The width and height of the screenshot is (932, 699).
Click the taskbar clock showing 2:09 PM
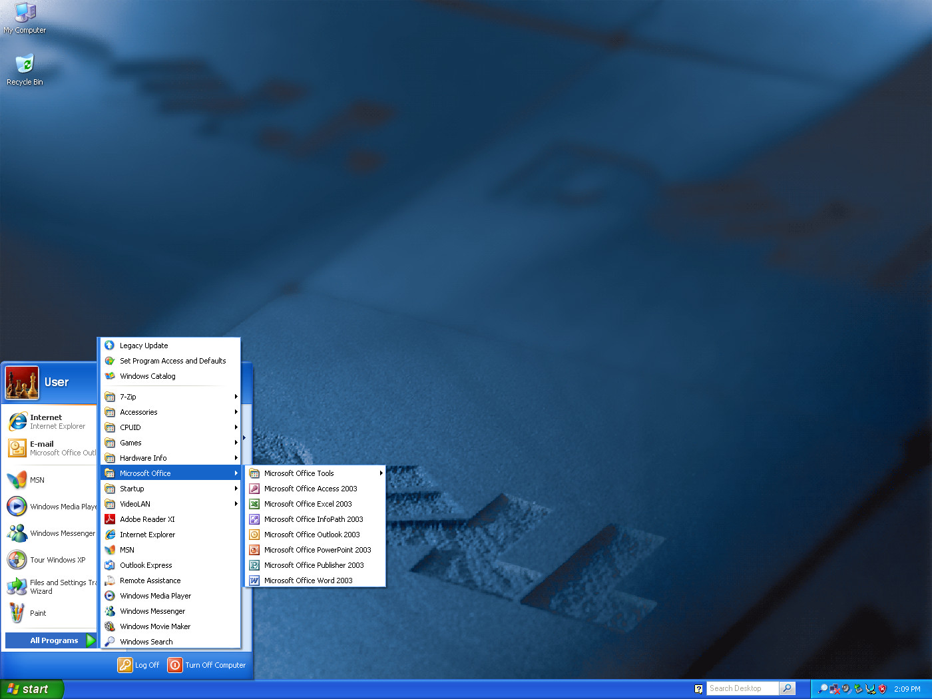coord(907,689)
